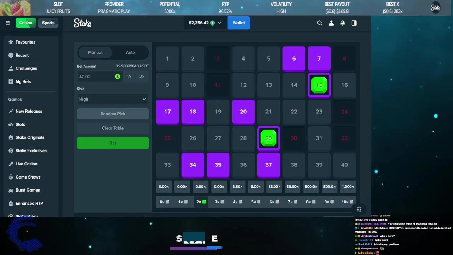Deselect keno tile 6
The image size is (453, 255).
click(294, 59)
